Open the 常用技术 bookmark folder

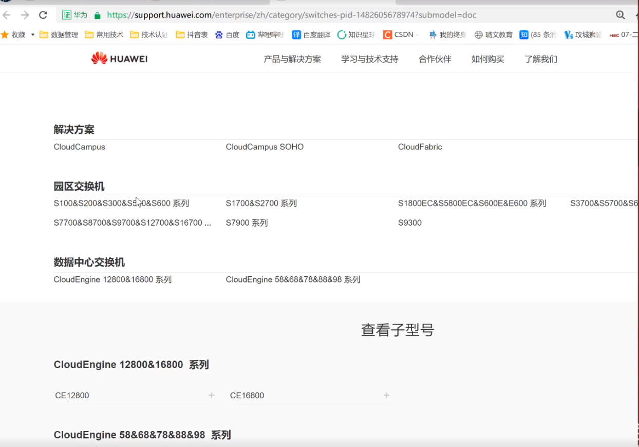104,35
